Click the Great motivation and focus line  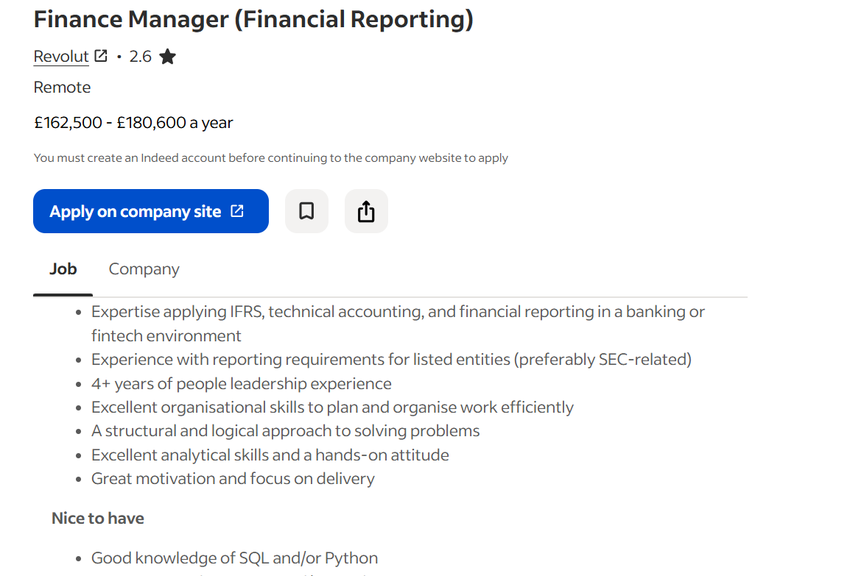(233, 479)
